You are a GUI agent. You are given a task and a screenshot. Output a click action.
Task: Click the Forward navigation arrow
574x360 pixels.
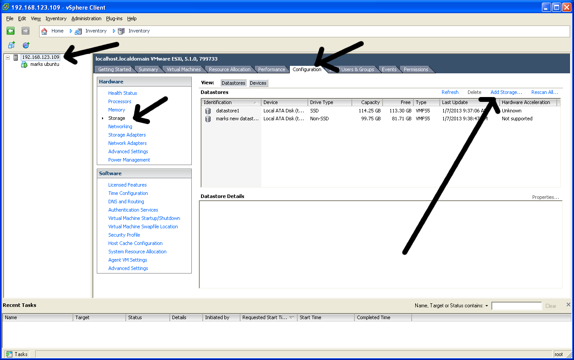point(26,31)
